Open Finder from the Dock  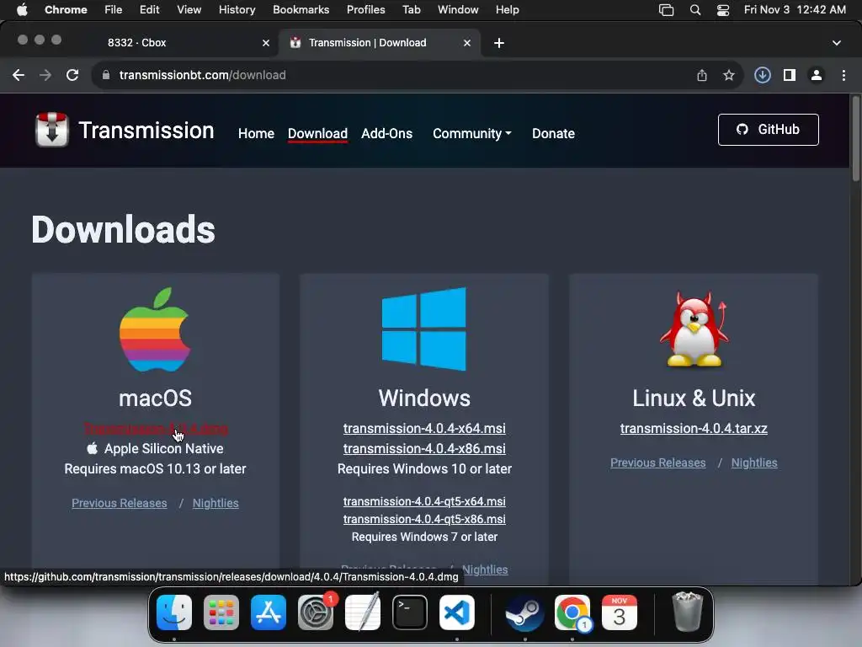[174, 612]
